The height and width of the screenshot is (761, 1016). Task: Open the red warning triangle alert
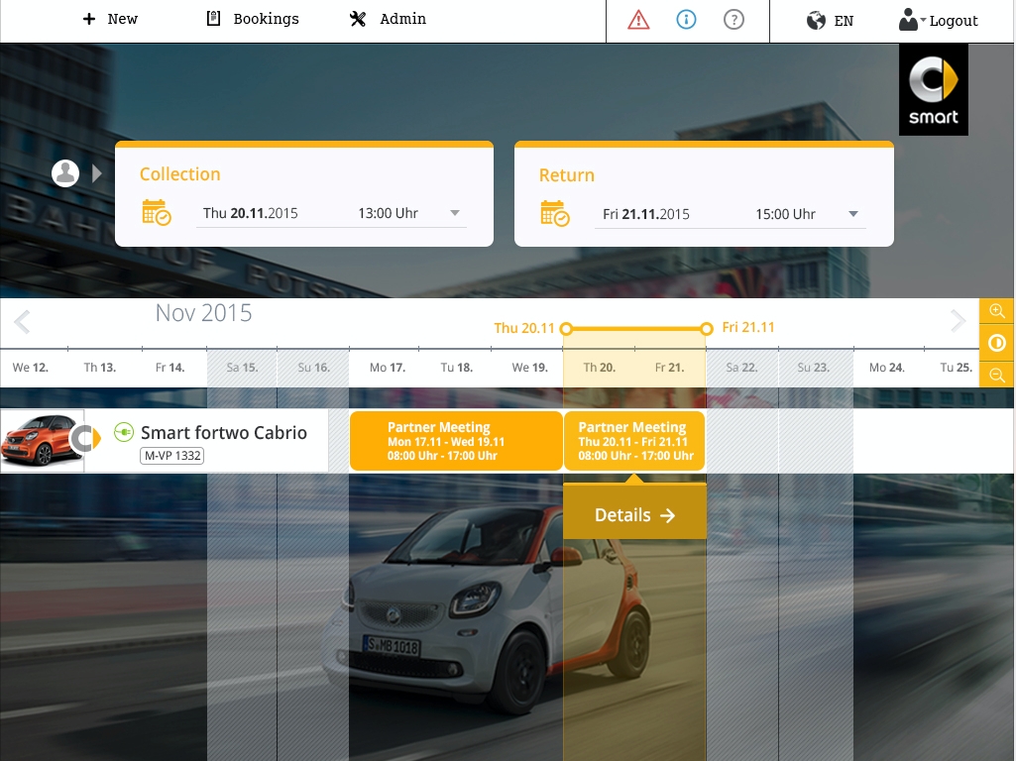(x=638, y=20)
